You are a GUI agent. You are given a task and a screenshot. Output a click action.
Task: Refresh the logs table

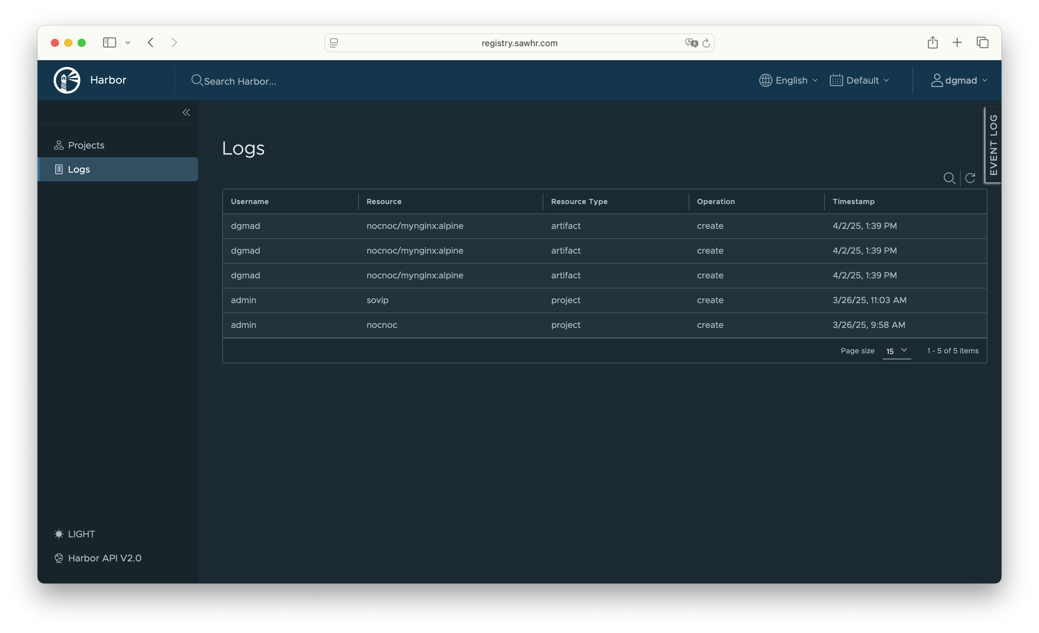point(970,178)
